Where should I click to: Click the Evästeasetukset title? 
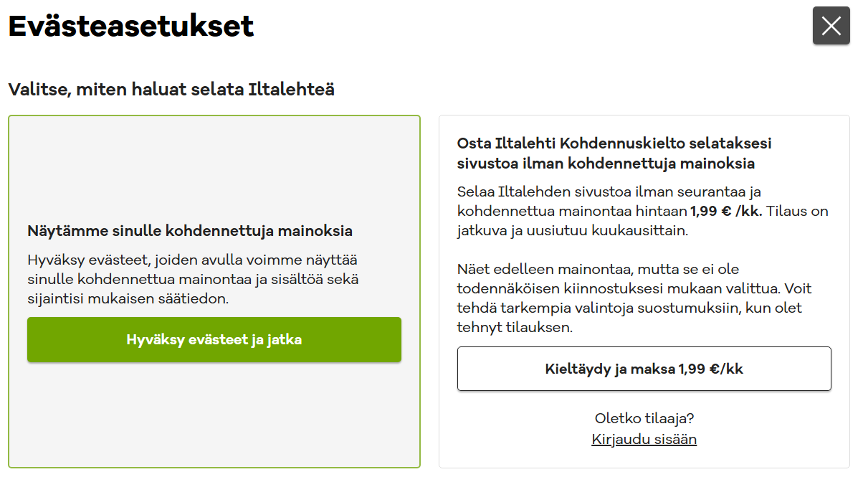point(131,27)
